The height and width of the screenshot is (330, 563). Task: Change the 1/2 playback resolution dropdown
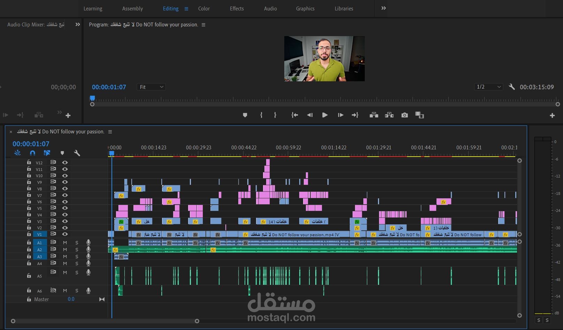pyautogui.click(x=488, y=87)
